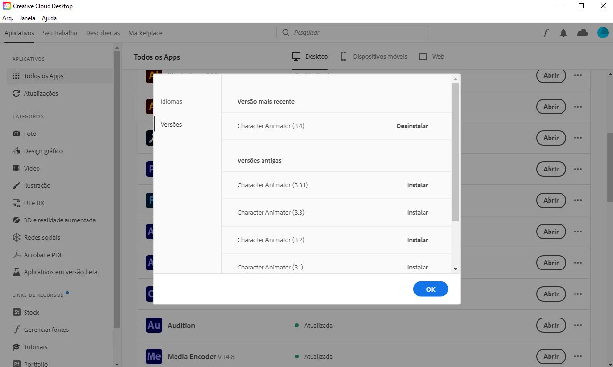Viewport: 613px width, 367px height.
Task: Select the Aplicativos tab
Action: coord(19,33)
